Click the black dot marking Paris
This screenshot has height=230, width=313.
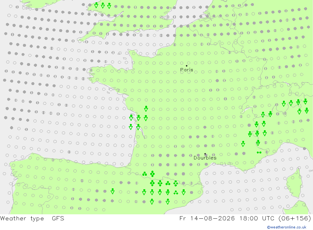coord(187,66)
